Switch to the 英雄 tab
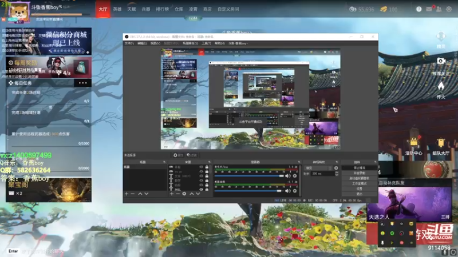Screen dimensions: 458x257 coord(117,9)
